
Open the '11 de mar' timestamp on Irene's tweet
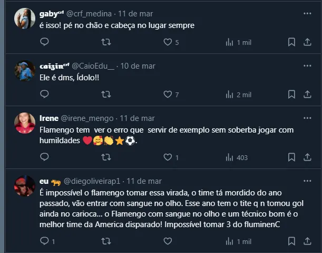137,118
